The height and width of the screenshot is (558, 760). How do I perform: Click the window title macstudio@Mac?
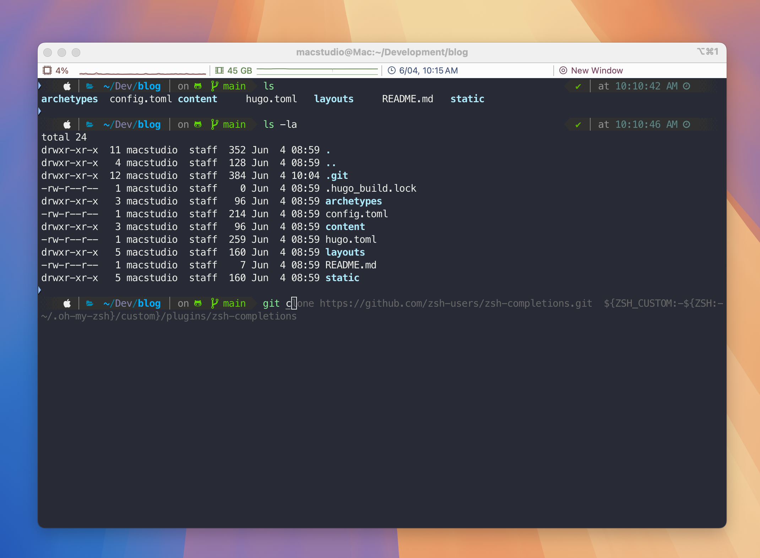tap(382, 52)
